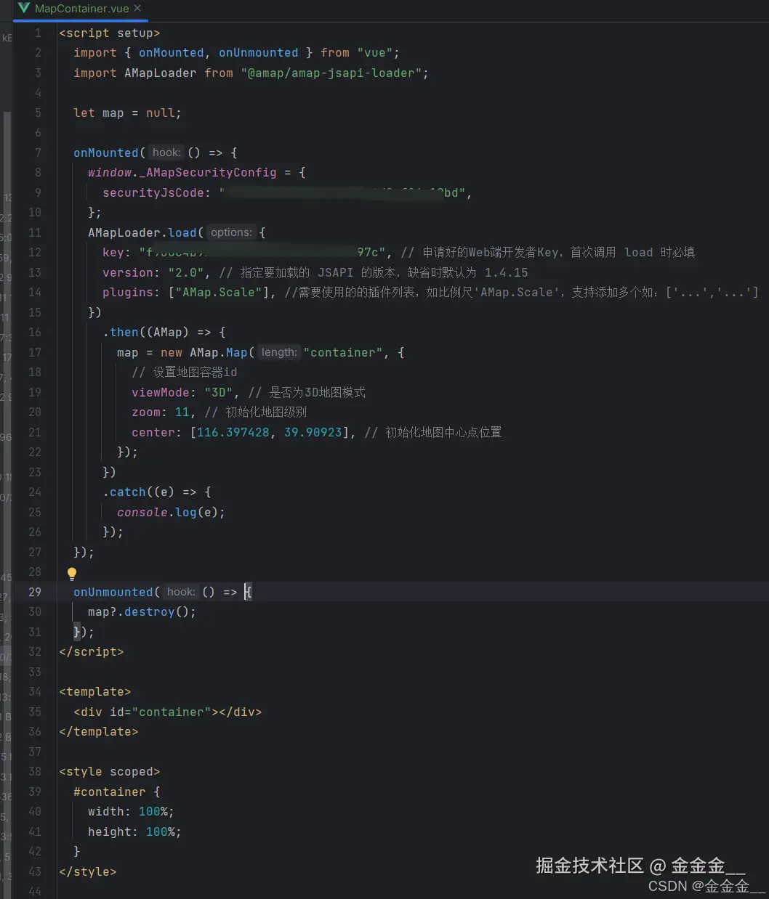Click the .catch call
This screenshot has height=899, width=769.
[124, 492]
